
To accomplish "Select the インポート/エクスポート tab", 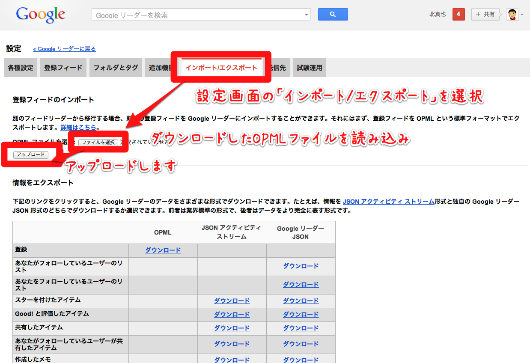I will pos(221,68).
